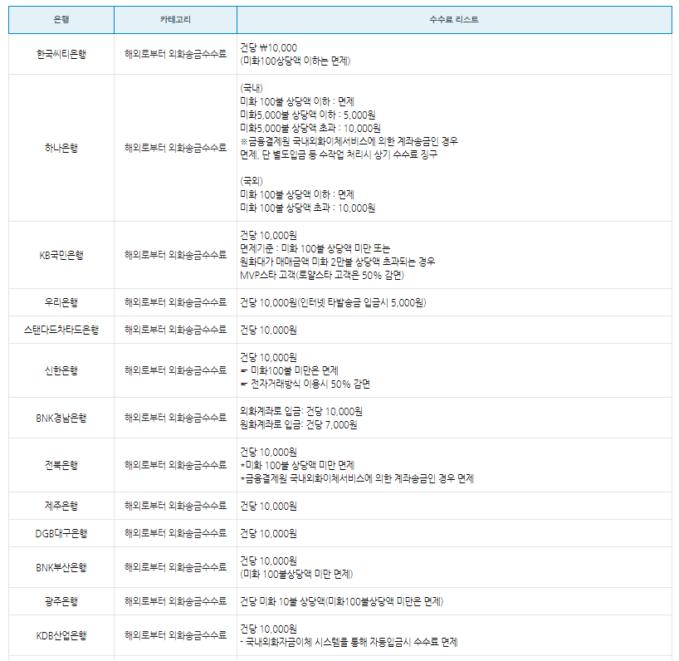Screen dimensions: 679x661
Task: Select the DGB대구은행 bank cell
Action: tap(61, 533)
